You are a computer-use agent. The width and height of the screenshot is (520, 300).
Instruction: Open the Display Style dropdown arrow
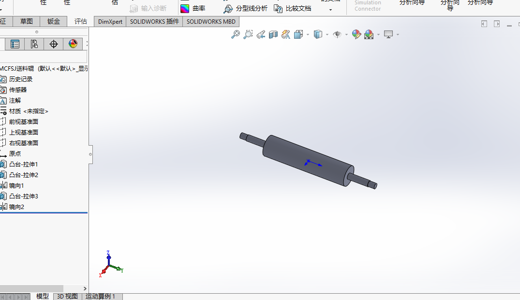click(327, 34)
